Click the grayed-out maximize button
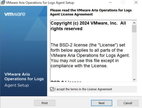142x108 pixels. [x=123, y=3]
